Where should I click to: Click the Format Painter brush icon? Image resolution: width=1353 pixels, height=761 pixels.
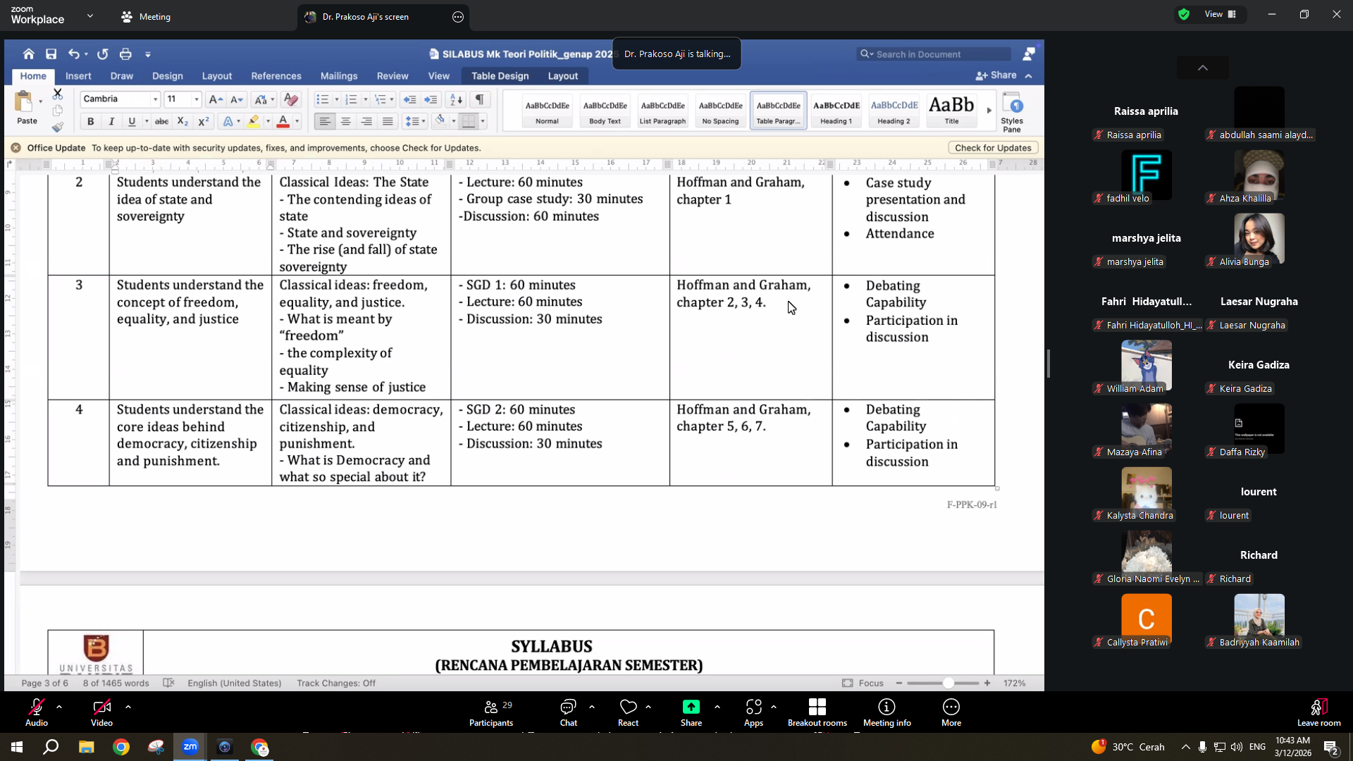58,127
